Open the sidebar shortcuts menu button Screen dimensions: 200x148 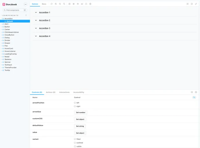tap(26, 4)
